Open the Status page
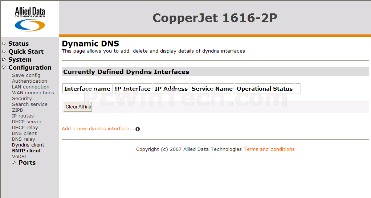 19,44
